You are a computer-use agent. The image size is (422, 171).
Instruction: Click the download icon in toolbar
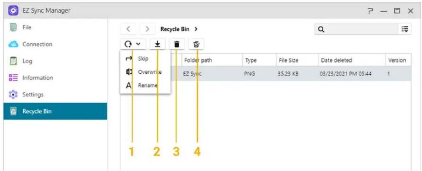tap(158, 44)
